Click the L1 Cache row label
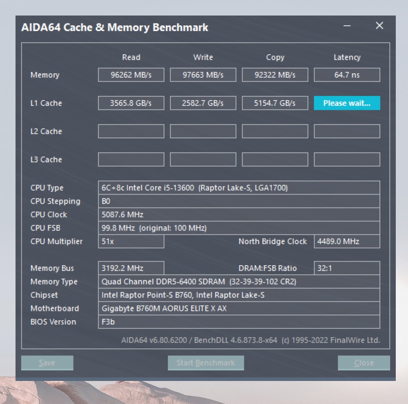Image resolution: width=408 pixels, height=404 pixels. 46,103
